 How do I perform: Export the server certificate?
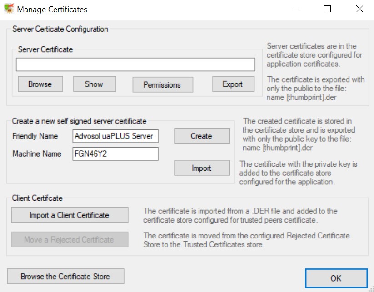pyautogui.click(x=233, y=84)
